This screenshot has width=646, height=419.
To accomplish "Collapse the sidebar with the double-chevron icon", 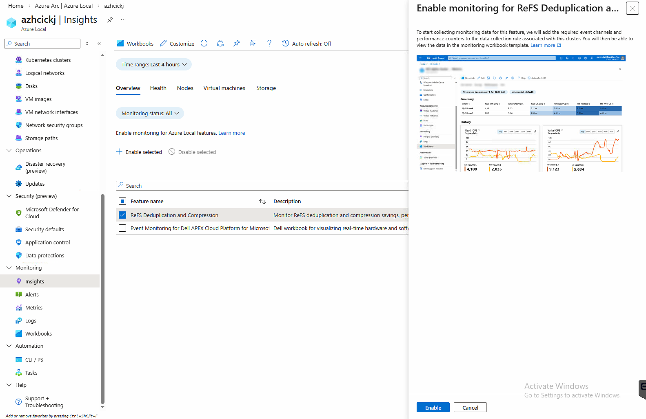I will click(x=99, y=44).
